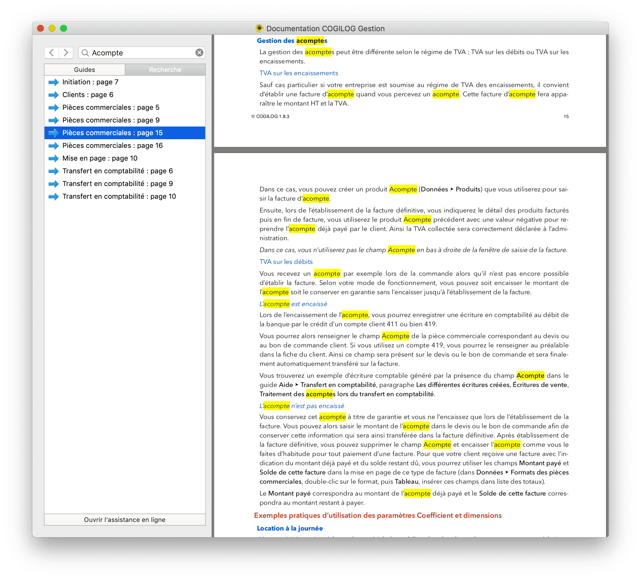The width and height of the screenshot is (641, 580).
Task: Click the Gestion des acomptes heading
Action: point(292,41)
